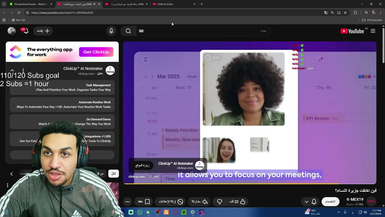Click Visit site (زيارة الموقع) on video ad
385x217 pixels.
pyautogui.click(x=143, y=165)
